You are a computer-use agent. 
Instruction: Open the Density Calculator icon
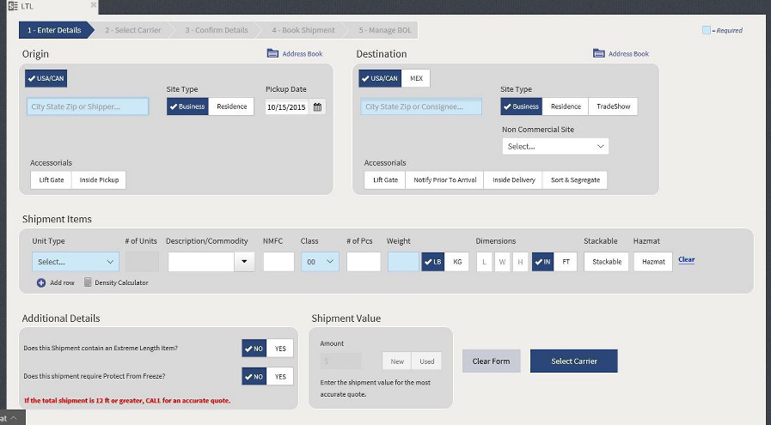click(88, 282)
